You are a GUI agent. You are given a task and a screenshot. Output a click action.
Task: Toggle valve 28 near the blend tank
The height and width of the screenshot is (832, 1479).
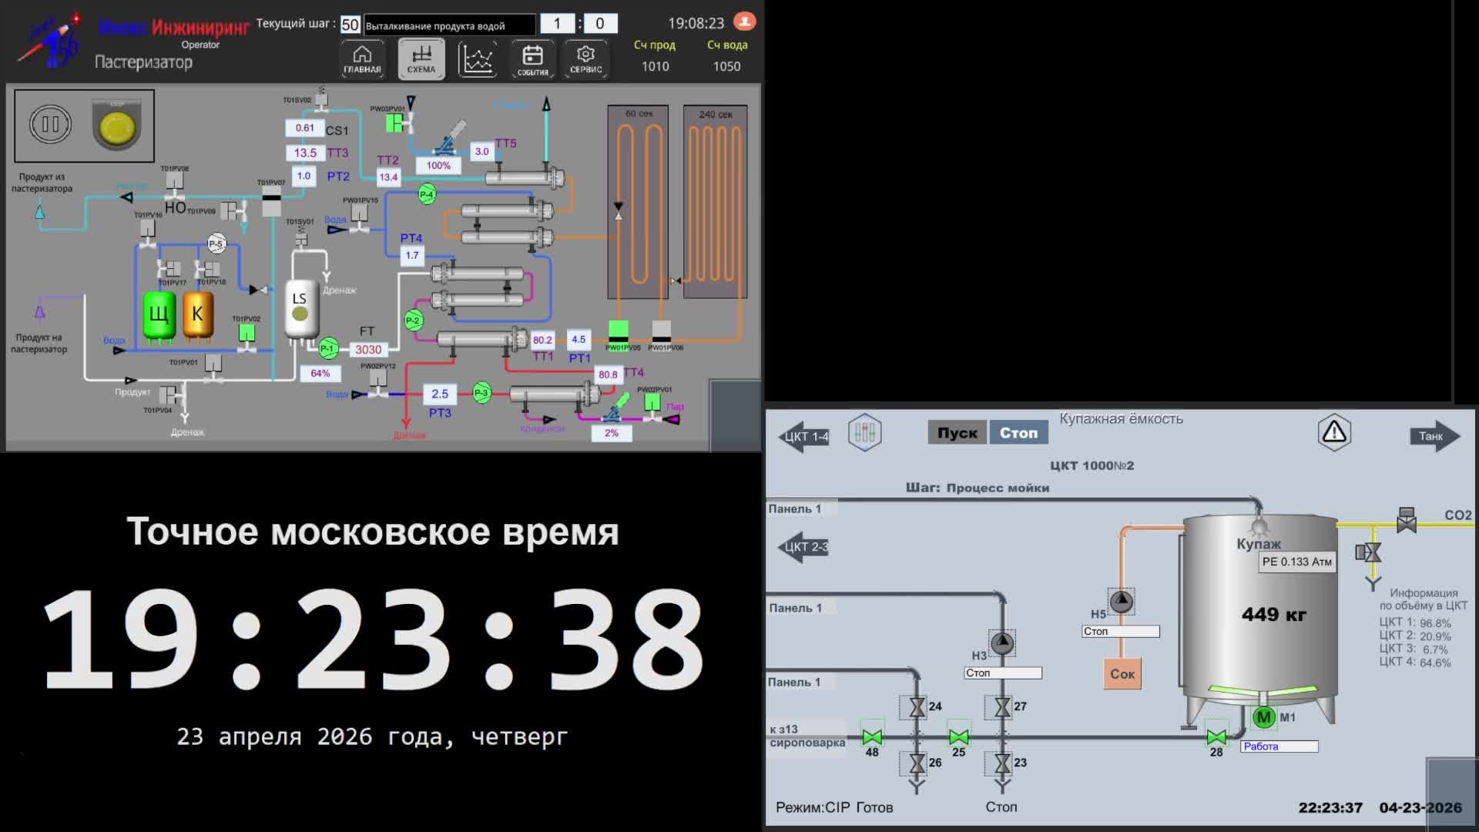tap(1216, 737)
